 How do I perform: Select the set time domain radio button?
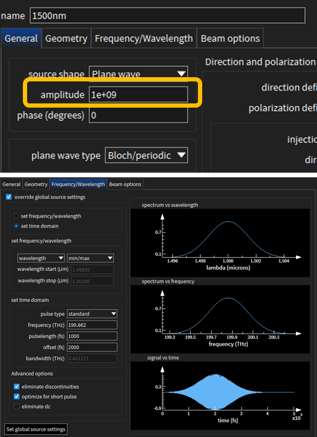tap(17, 226)
